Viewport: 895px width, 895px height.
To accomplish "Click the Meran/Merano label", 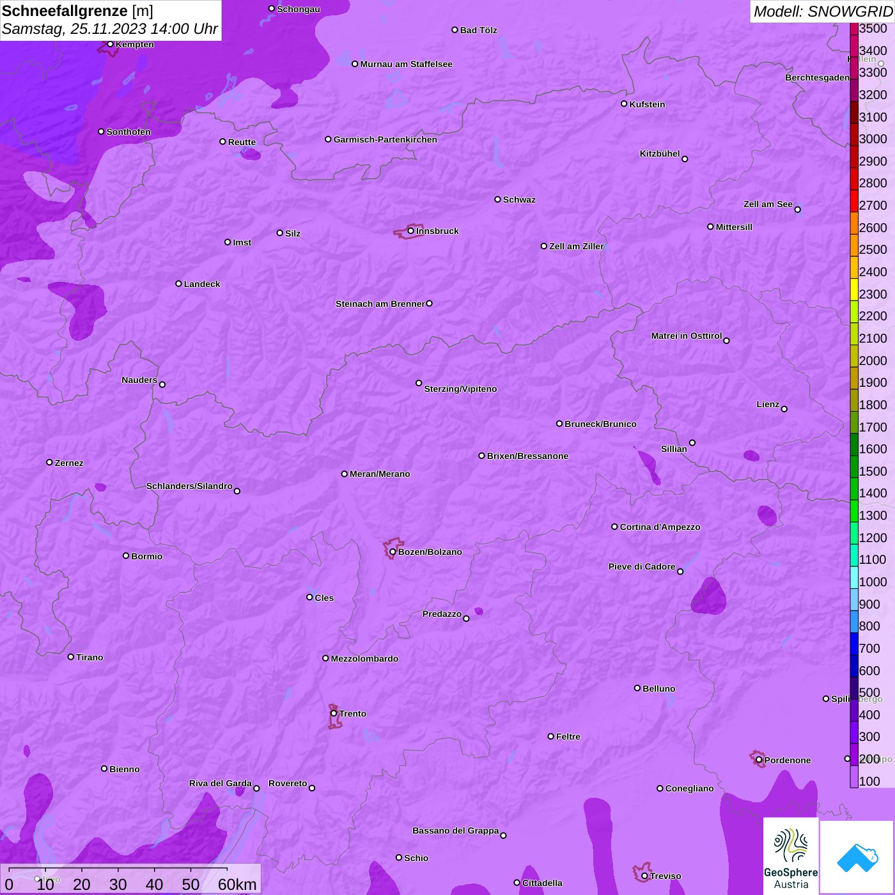I will (x=380, y=474).
